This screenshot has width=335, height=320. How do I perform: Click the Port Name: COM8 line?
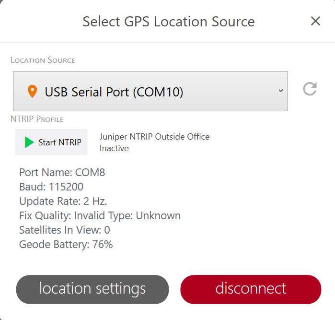pyautogui.click(x=62, y=172)
